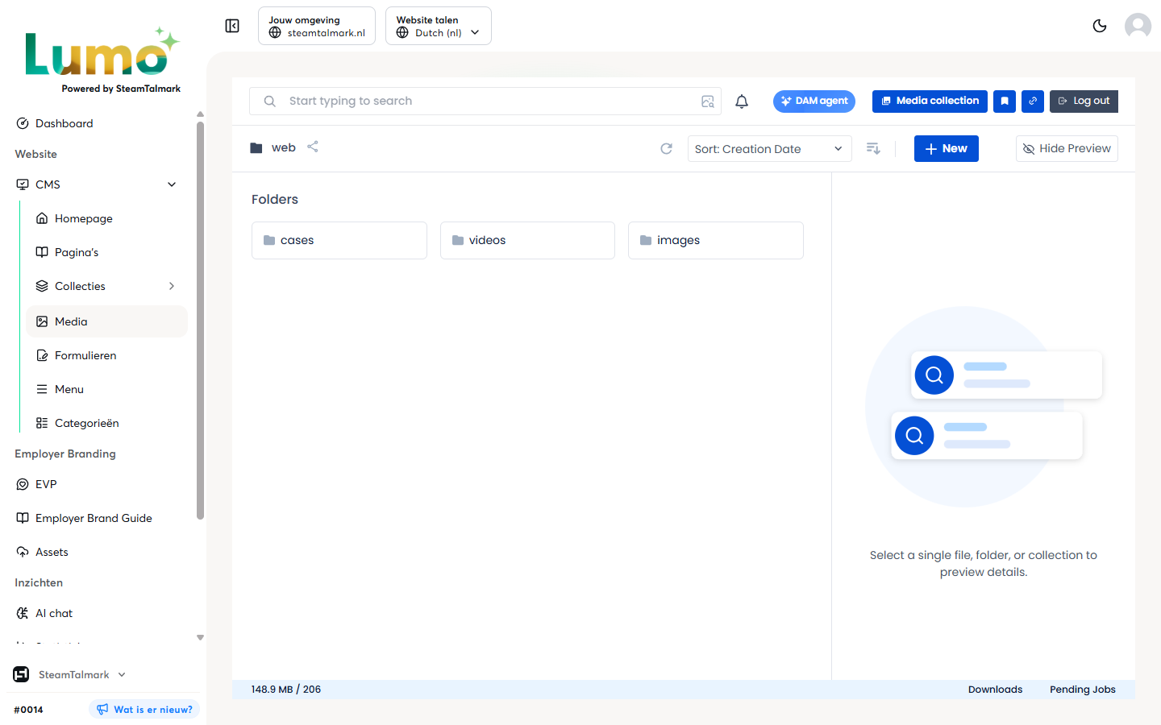Expand the CMS menu chevron
This screenshot has width=1161, height=725.
[172, 184]
